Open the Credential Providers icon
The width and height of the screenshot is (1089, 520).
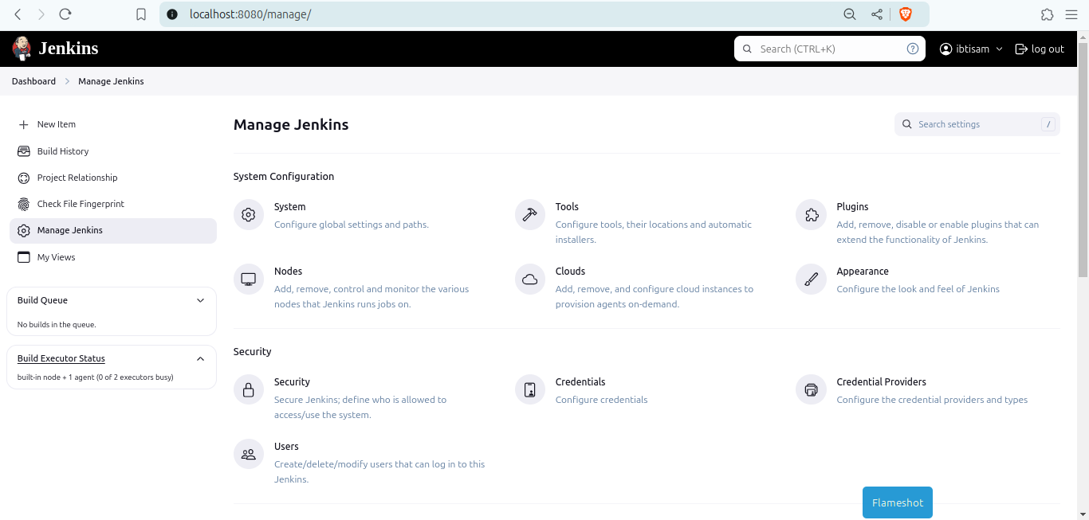(x=811, y=390)
